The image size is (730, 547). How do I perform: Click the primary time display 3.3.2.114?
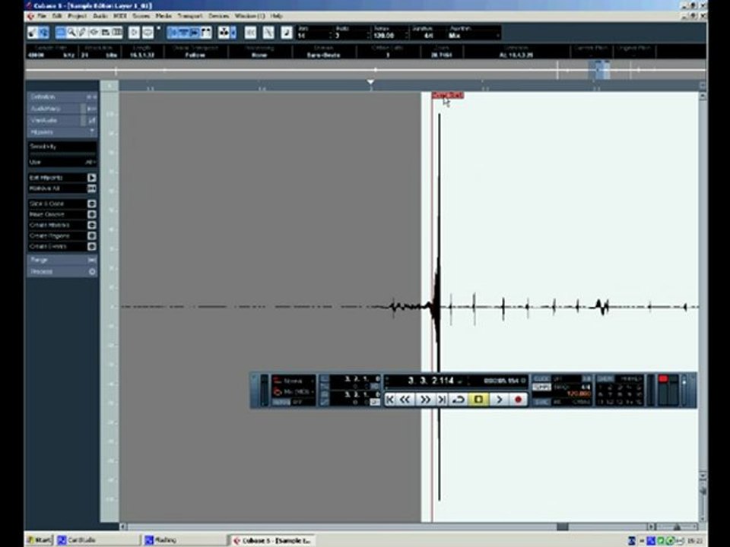click(x=431, y=381)
